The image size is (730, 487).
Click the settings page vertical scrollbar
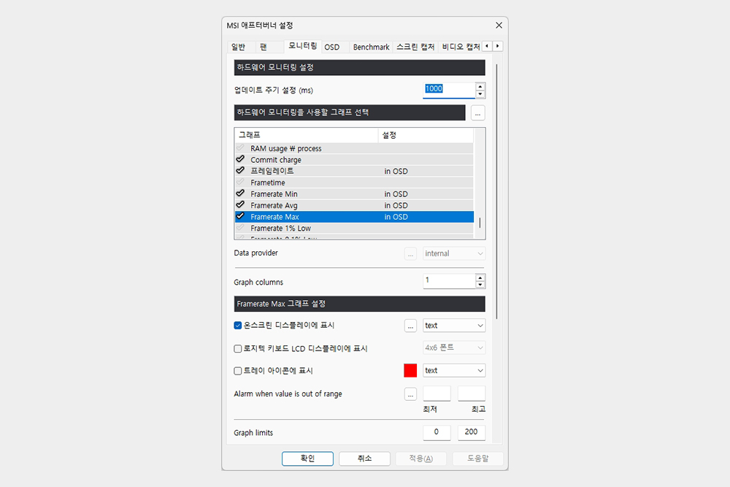pos(496,191)
